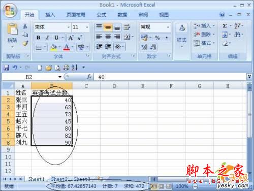Align text left
This screenshot has width=254, height=191.
click(x=99, y=37)
